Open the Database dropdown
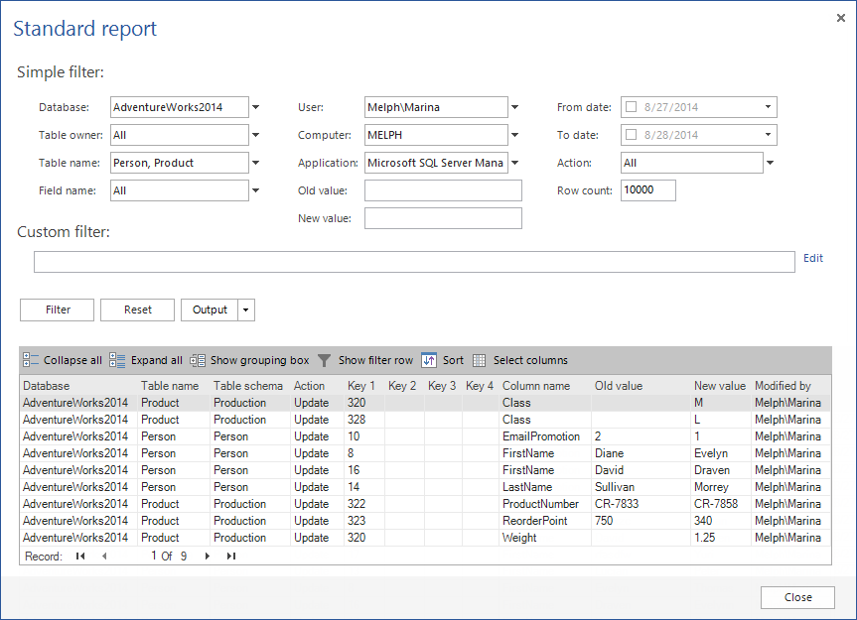Image resolution: width=857 pixels, height=620 pixels. (255, 107)
